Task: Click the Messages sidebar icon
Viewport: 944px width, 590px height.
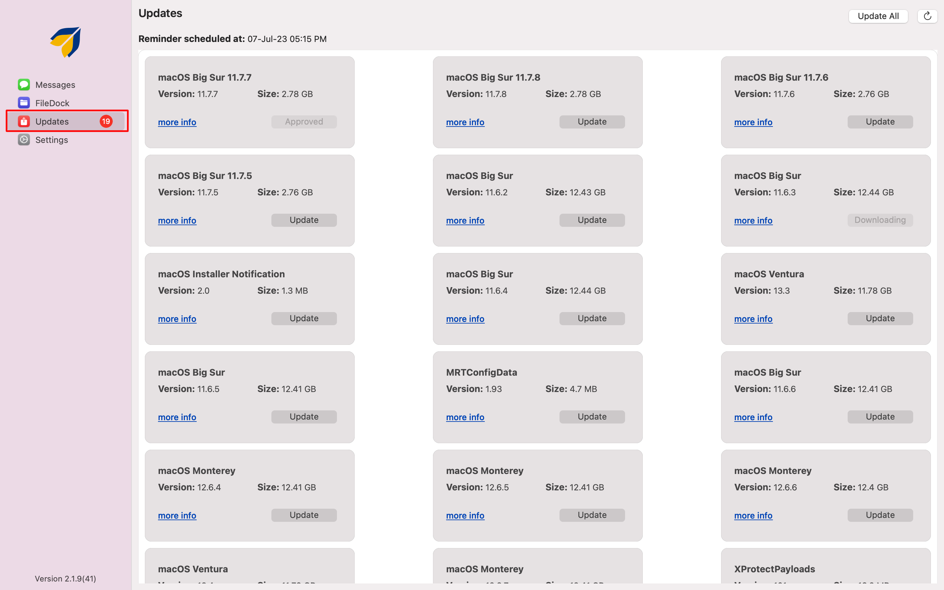Action: [x=24, y=85]
